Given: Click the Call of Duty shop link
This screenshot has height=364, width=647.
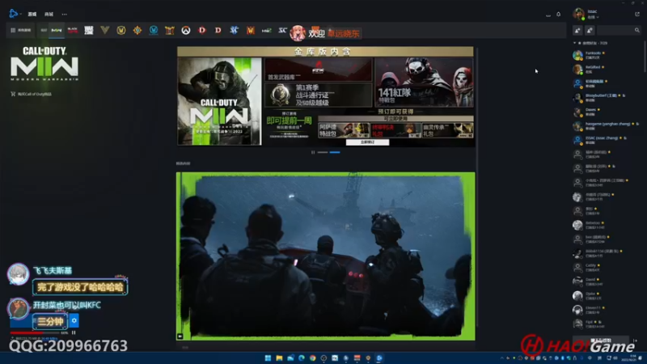Looking at the screenshot, I should 31,94.
